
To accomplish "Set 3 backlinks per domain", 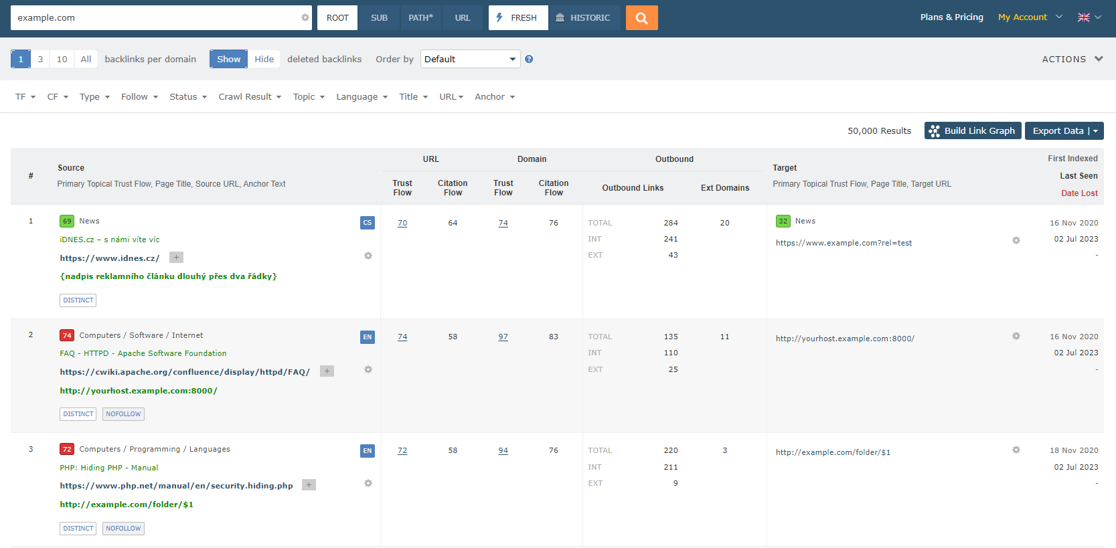I will [40, 59].
